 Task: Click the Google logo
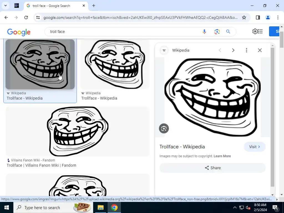click(19, 32)
